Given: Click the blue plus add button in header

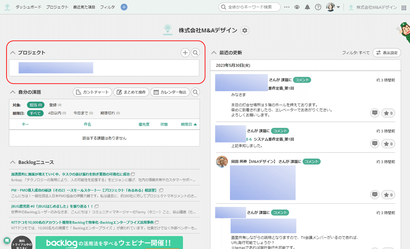Looking at the screenshot, I should coord(124,7).
